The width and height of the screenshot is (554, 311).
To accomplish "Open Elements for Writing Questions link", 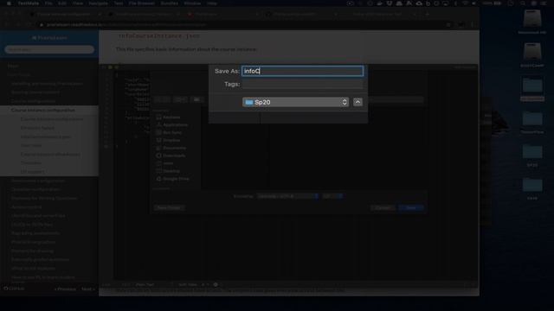I will point(44,198).
